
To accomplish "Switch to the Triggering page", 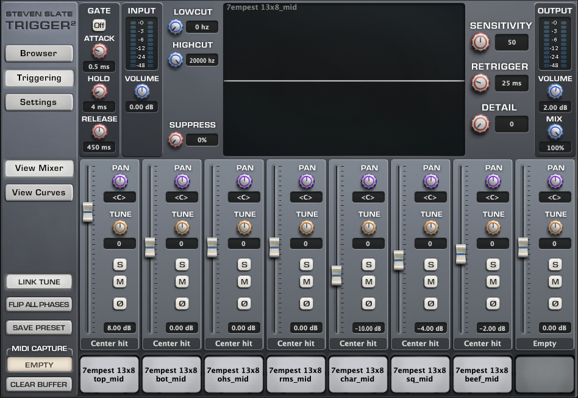I will [38, 78].
